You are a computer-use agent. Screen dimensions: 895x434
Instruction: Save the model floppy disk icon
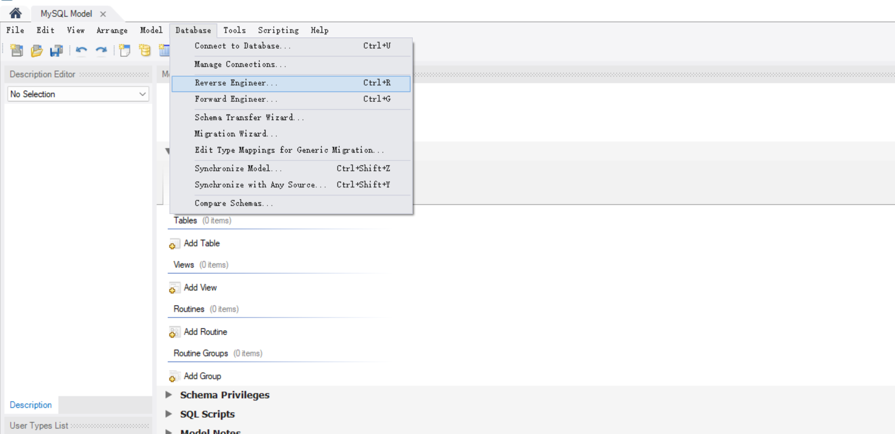click(x=56, y=50)
